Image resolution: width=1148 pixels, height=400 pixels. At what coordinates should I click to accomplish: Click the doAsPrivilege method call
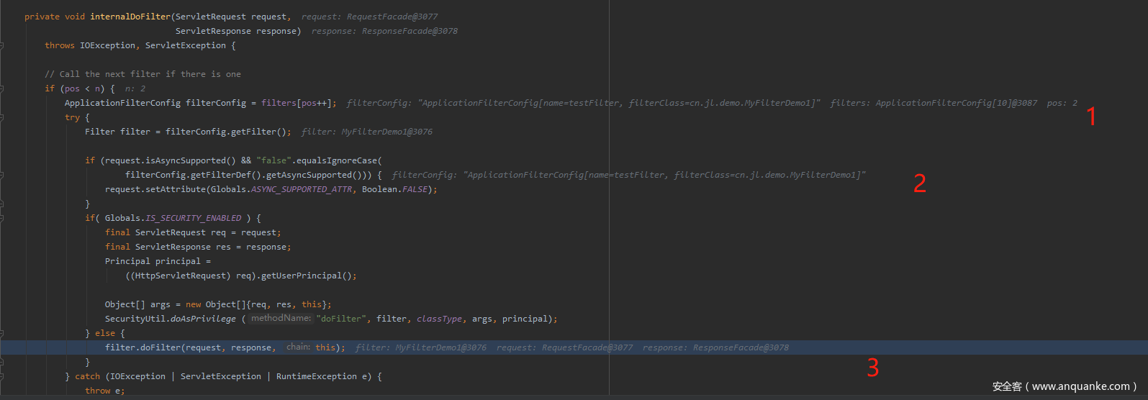(203, 319)
